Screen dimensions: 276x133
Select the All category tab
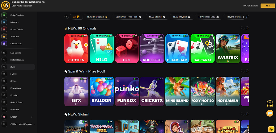(x=76, y=17)
